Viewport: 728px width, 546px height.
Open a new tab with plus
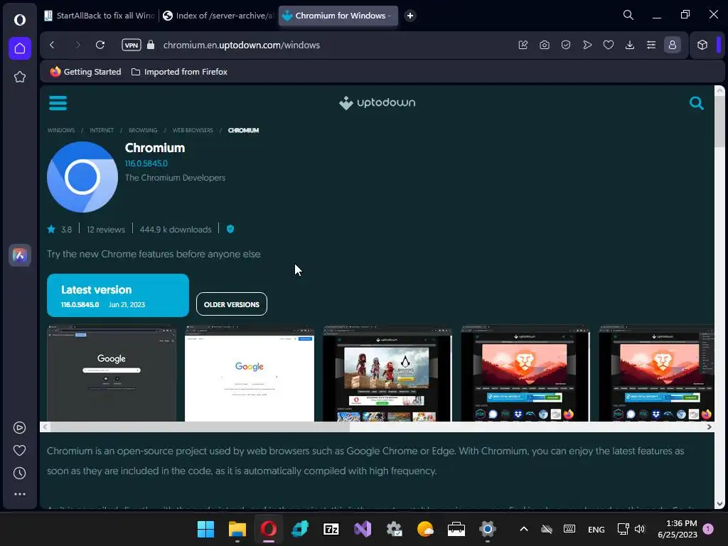pos(410,16)
